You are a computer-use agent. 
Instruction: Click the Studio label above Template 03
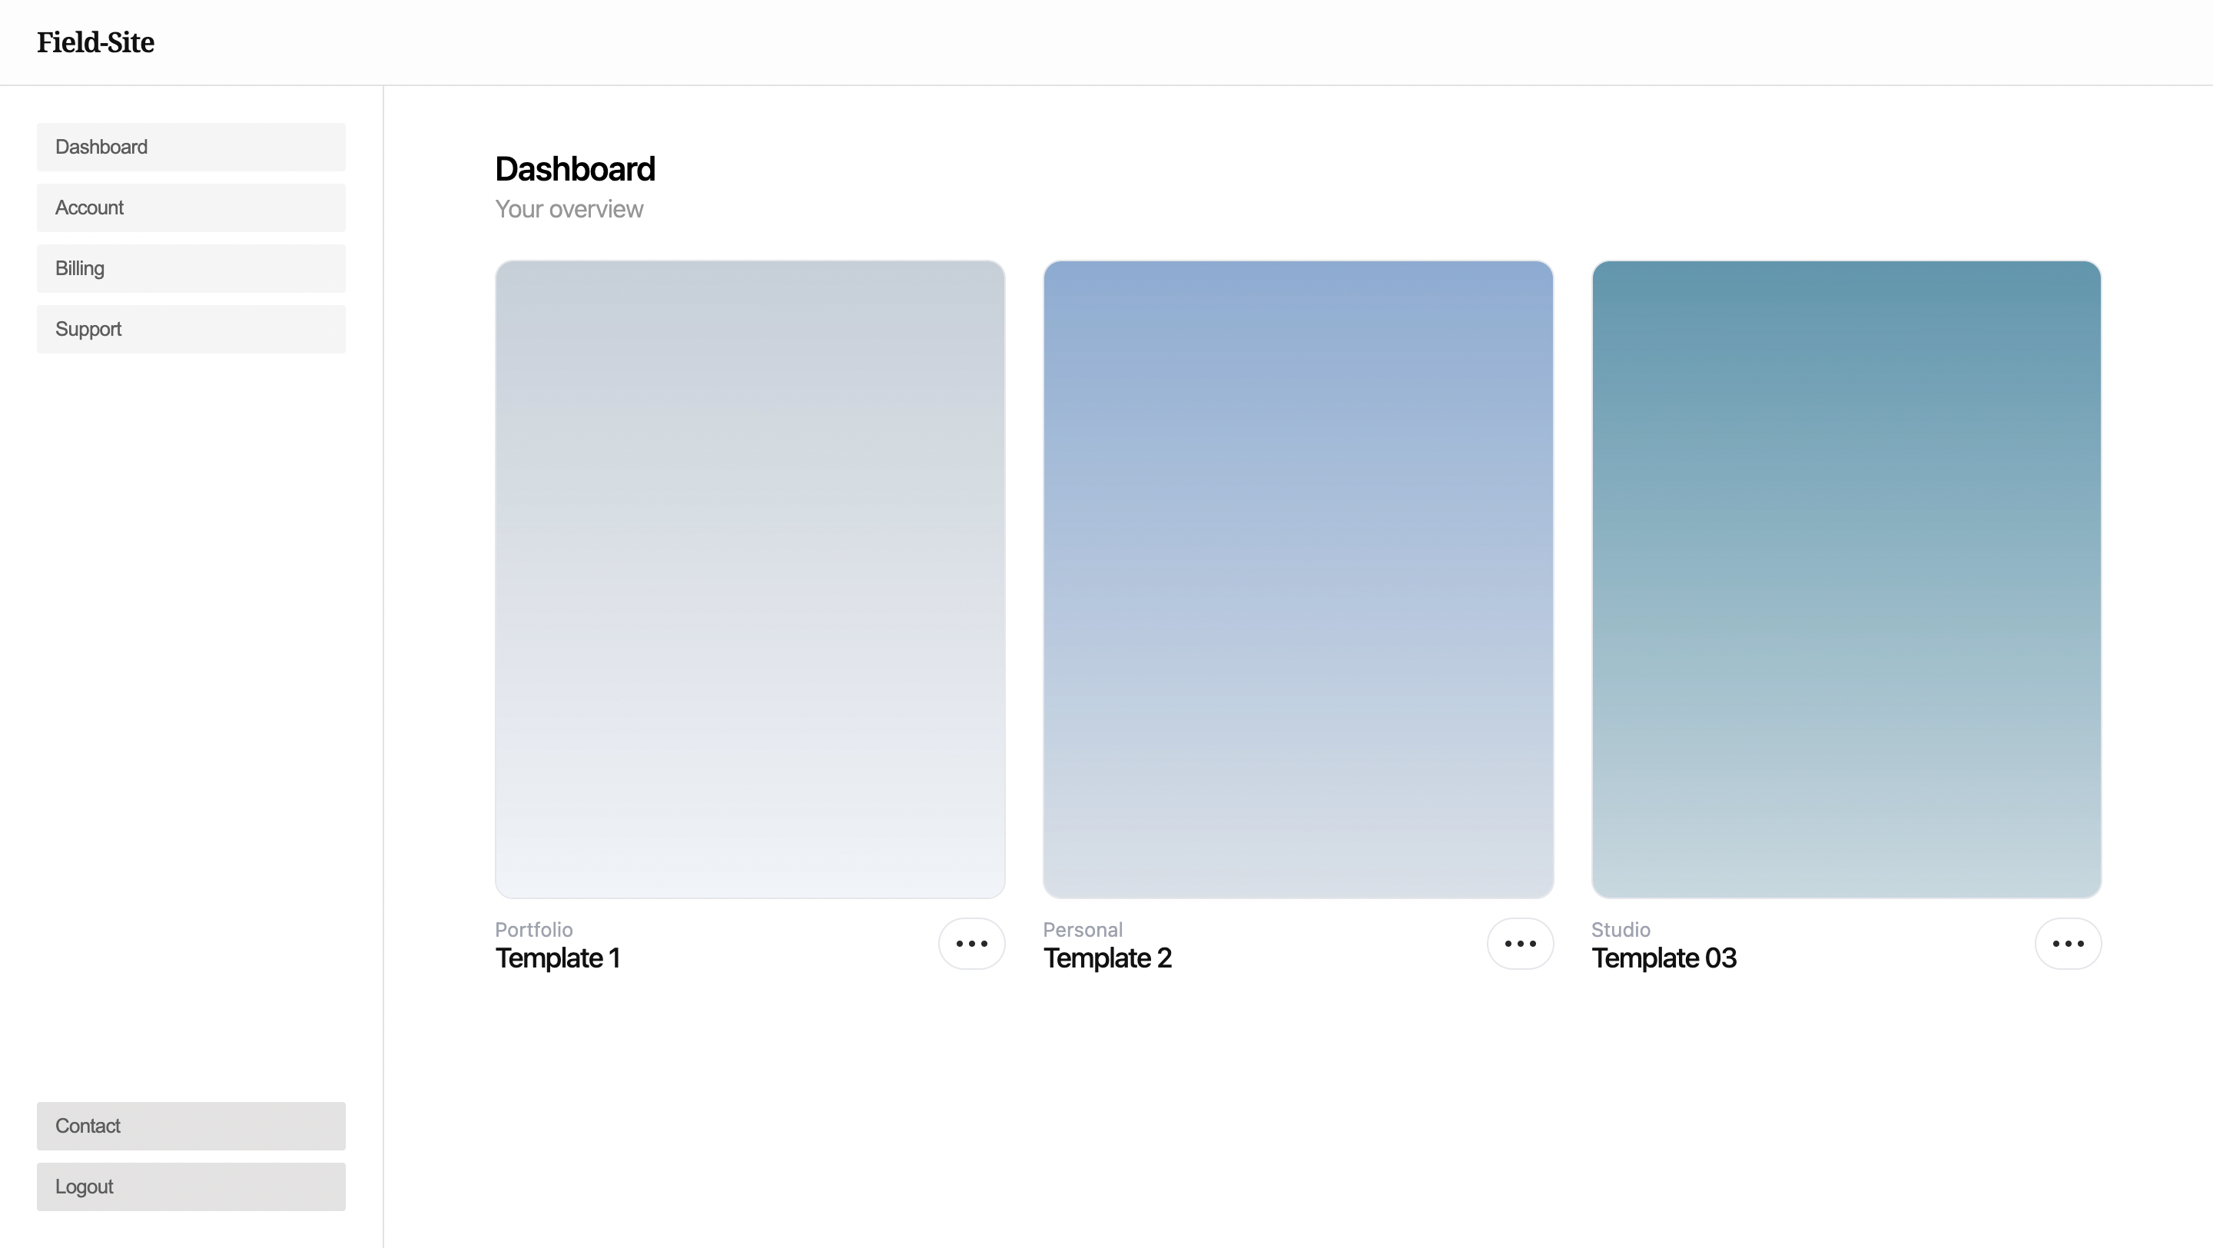[x=1621, y=928]
